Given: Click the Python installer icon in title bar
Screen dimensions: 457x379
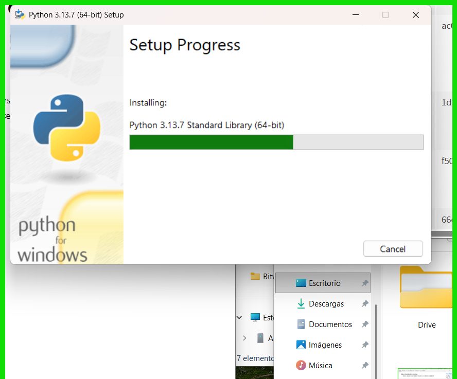Looking at the screenshot, I should coord(20,15).
